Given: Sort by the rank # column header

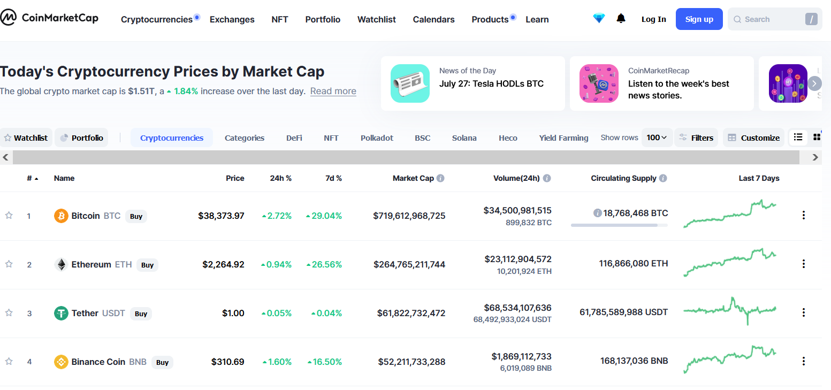Looking at the screenshot, I should click(x=32, y=178).
